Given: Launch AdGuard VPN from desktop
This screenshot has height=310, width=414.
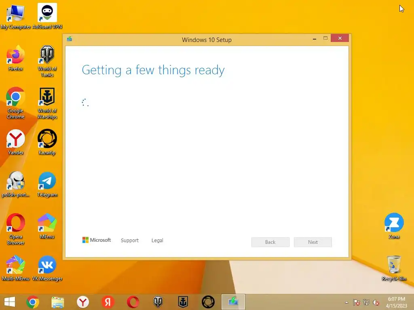Looking at the screenshot, I should pyautogui.click(x=47, y=16).
